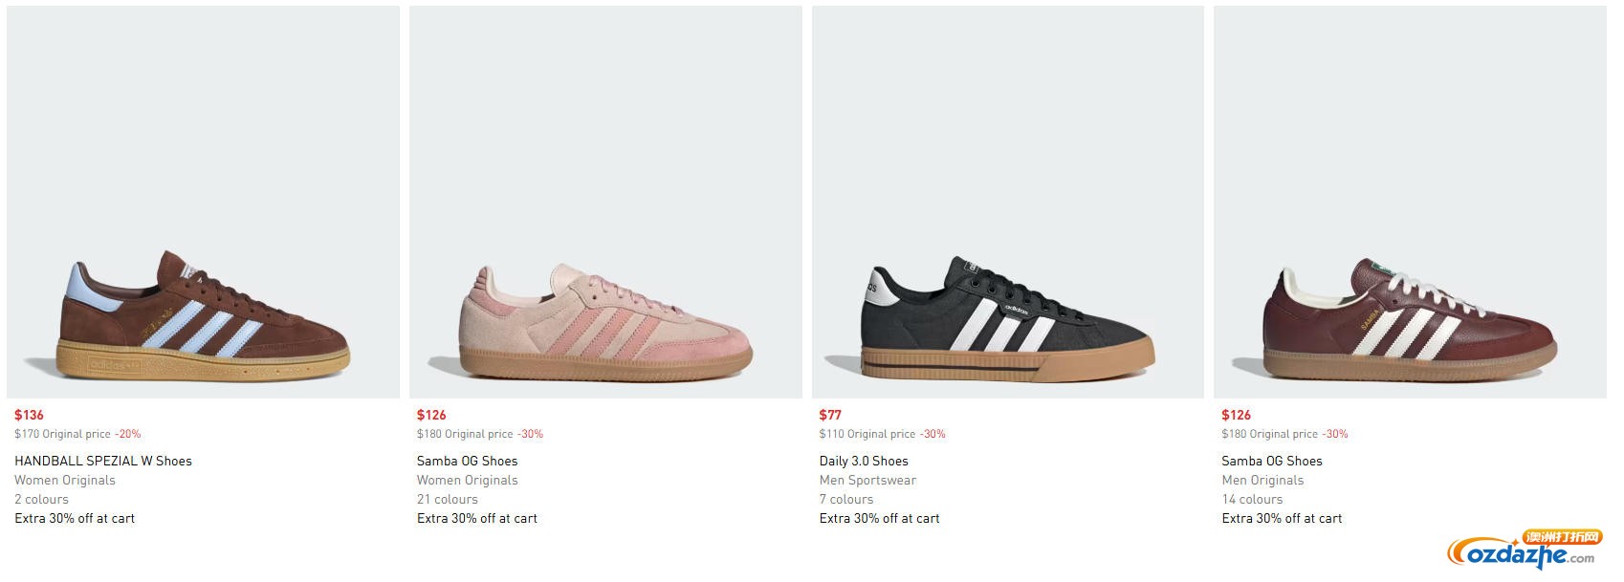
Task: Select the $136 sale price
Action: tap(29, 415)
